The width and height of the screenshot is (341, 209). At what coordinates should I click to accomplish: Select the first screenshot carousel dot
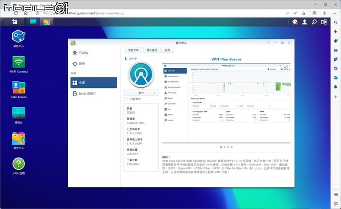pyautogui.click(x=221, y=147)
